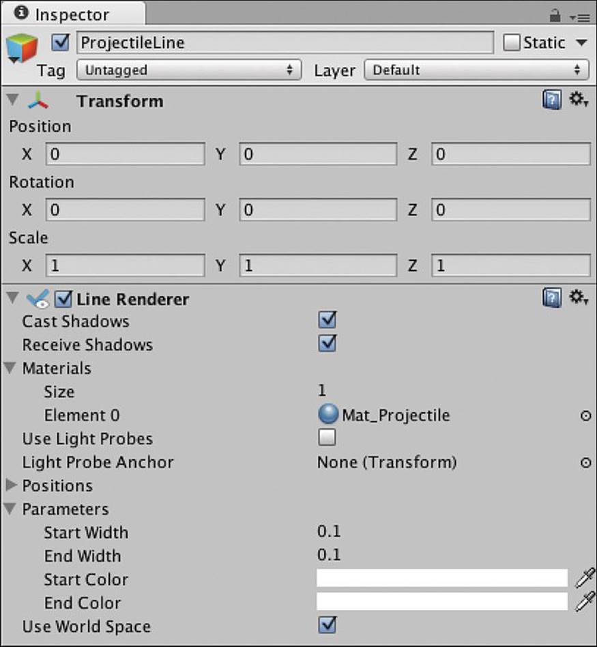
Task: Expand the Positions foldout
Action: tap(12, 485)
